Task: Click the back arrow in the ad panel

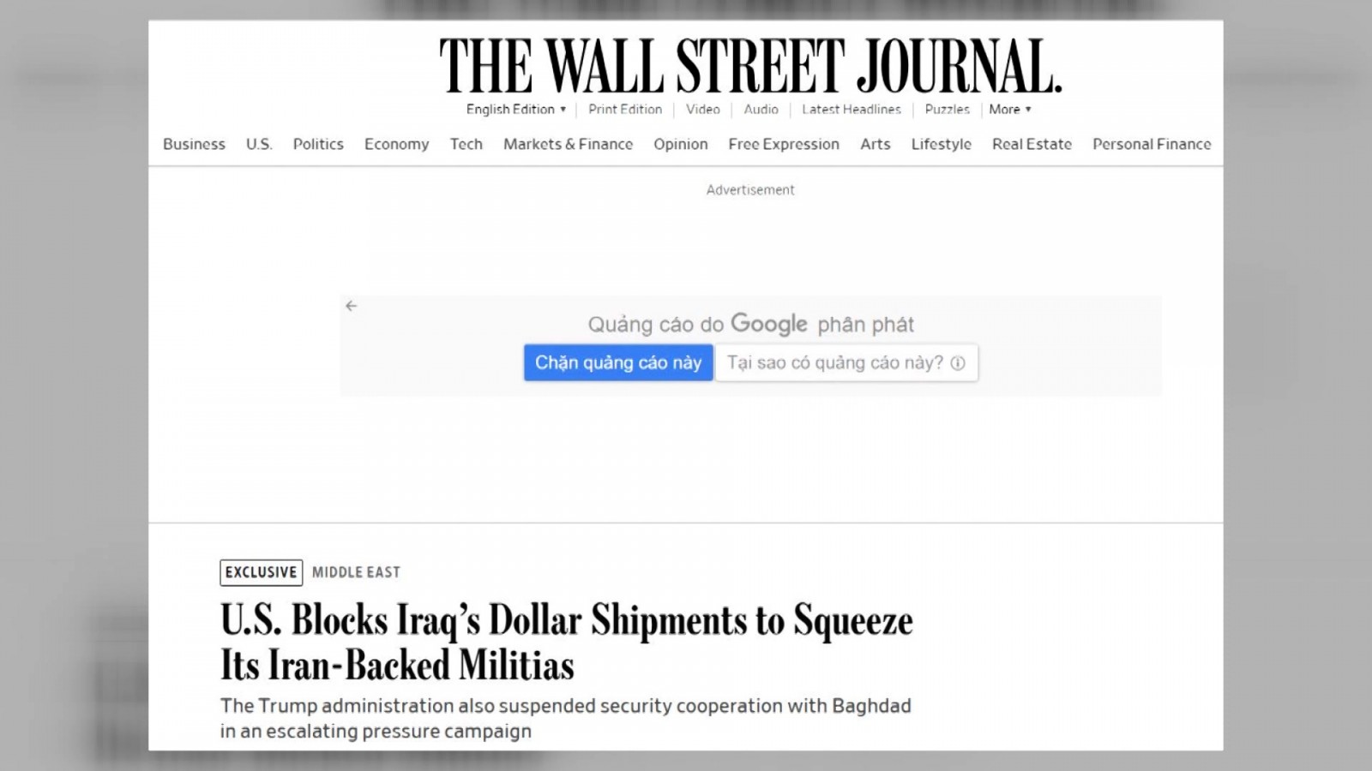Action: (x=351, y=306)
